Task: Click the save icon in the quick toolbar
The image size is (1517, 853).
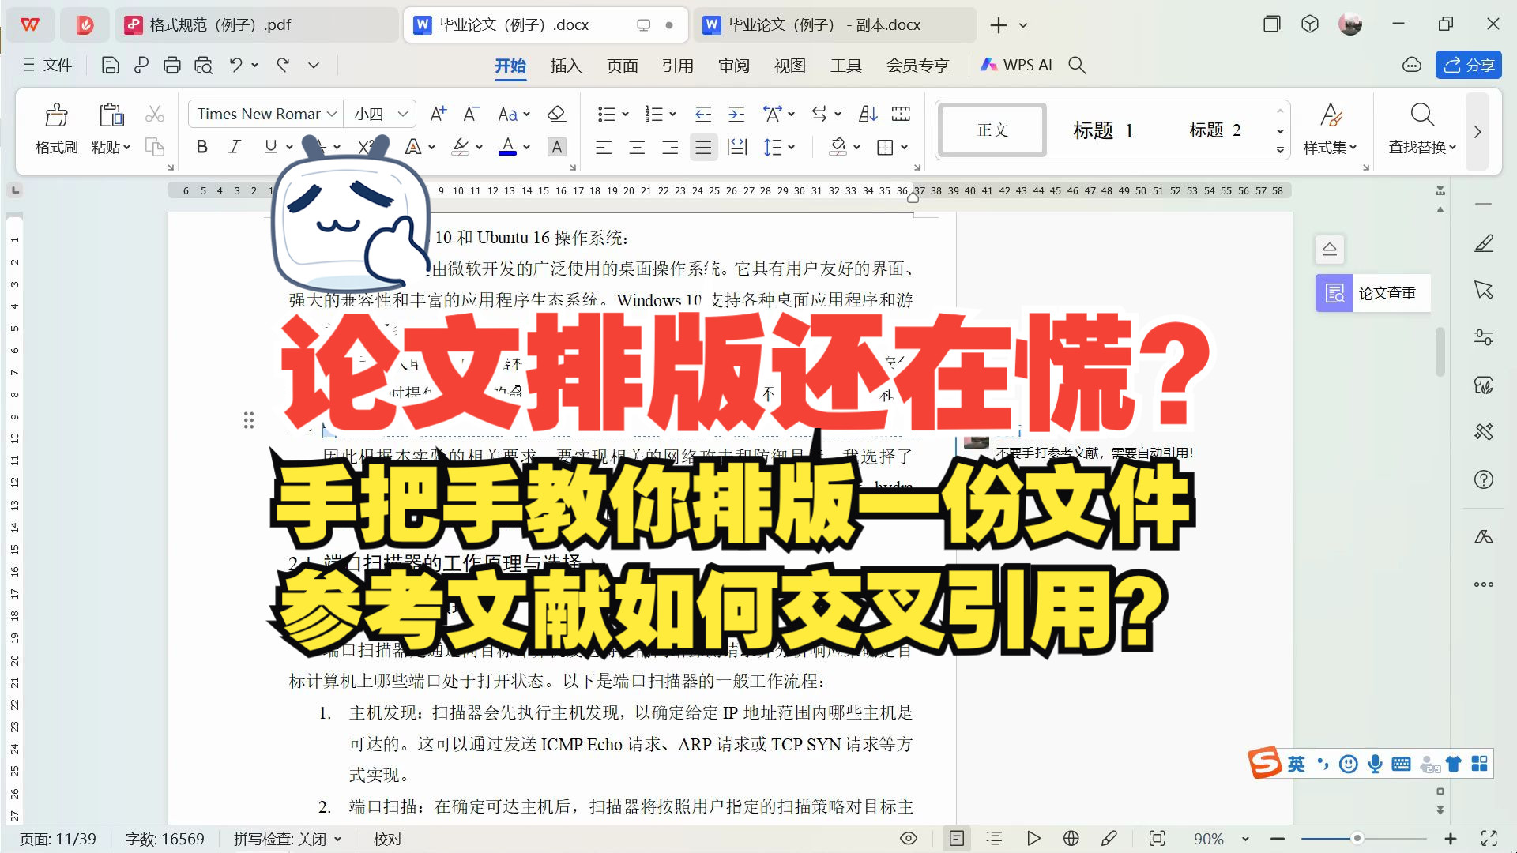Action: click(x=109, y=65)
